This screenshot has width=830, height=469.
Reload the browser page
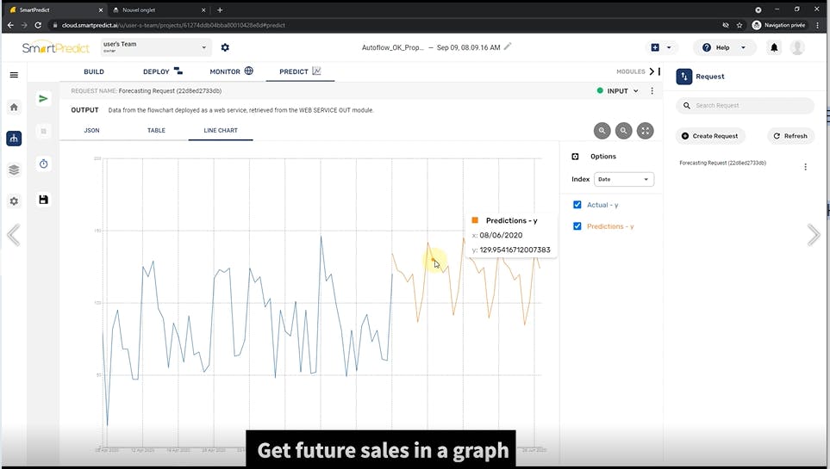tap(38, 25)
